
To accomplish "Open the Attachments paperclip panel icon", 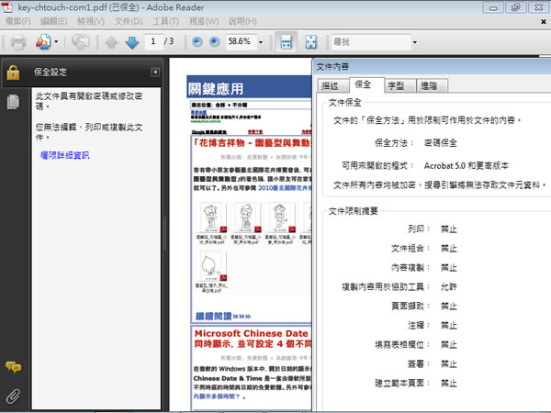I will point(13,396).
